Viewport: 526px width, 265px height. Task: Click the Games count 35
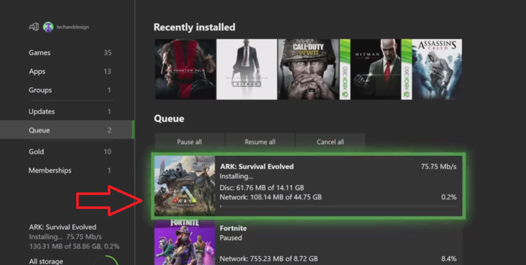tap(107, 53)
